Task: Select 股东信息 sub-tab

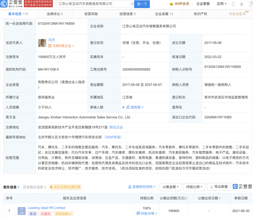Action: (11, 187)
